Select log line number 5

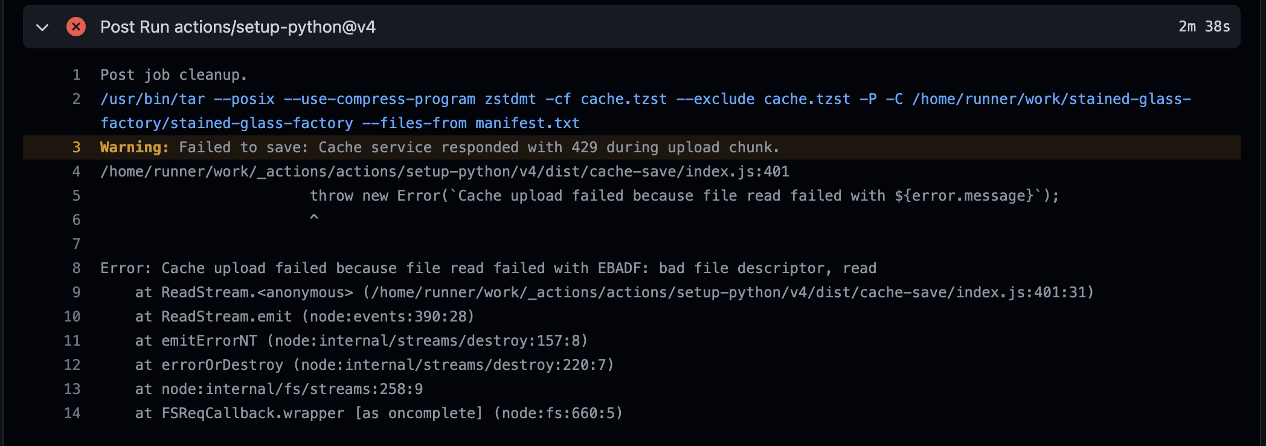76,196
